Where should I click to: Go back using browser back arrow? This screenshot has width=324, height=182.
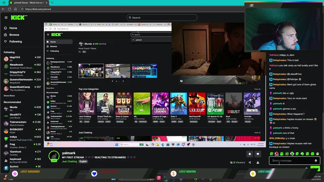point(3,9)
